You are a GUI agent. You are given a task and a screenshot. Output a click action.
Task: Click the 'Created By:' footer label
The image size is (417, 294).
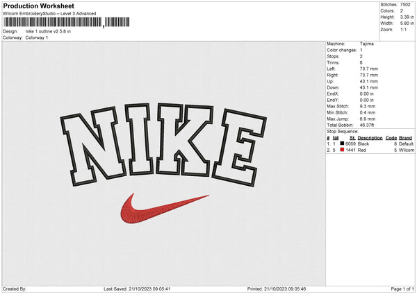pyautogui.click(x=15, y=289)
